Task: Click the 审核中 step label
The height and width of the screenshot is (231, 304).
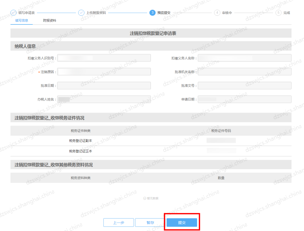Action: click(x=227, y=13)
